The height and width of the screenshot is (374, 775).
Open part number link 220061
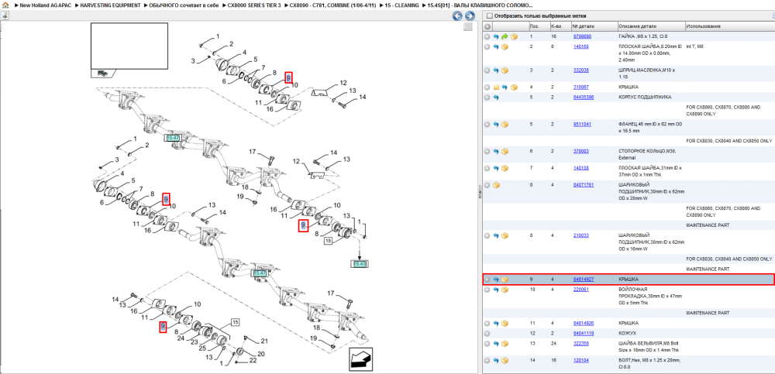(x=580, y=289)
